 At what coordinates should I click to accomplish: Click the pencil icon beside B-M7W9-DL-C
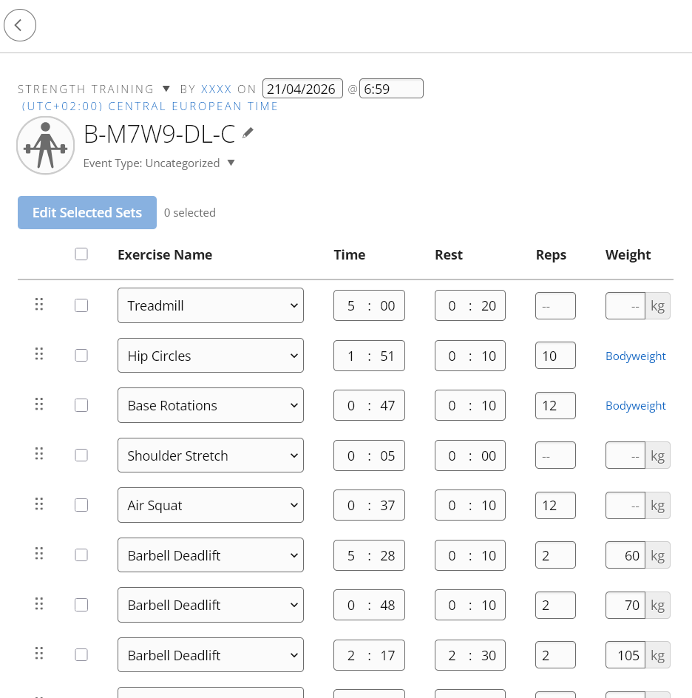click(x=248, y=132)
